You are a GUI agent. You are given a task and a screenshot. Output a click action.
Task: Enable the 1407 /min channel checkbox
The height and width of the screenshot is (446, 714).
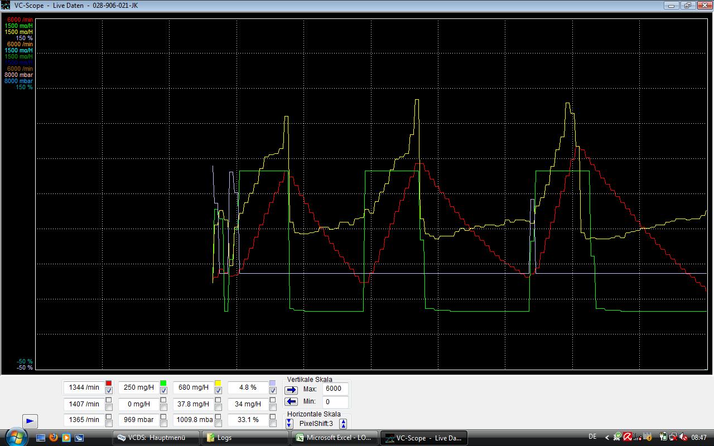pos(109,408)
